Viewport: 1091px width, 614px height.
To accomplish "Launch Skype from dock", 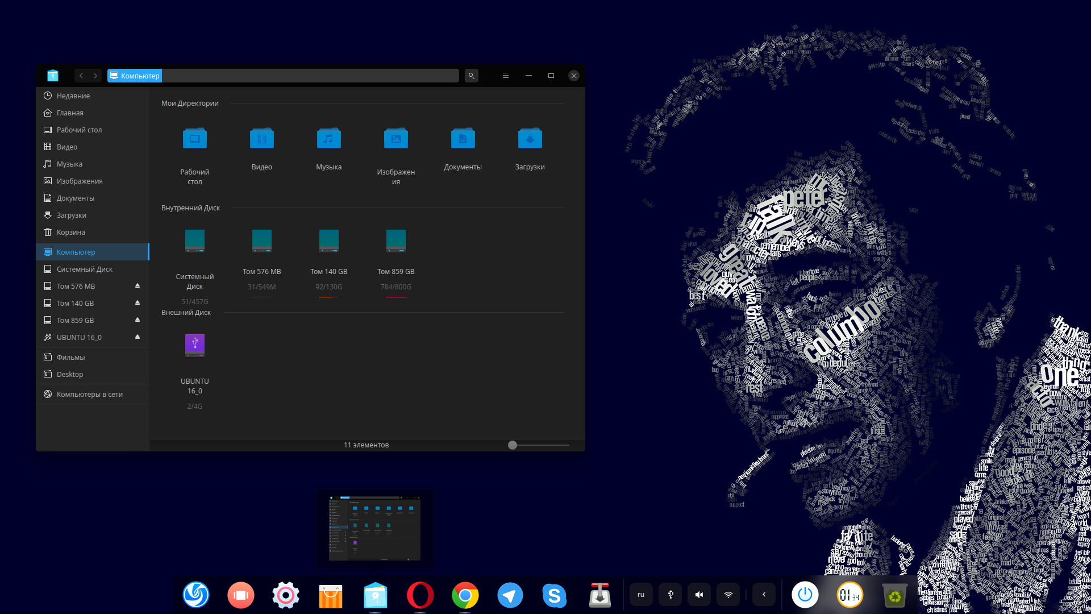I will tap(555, 595).
